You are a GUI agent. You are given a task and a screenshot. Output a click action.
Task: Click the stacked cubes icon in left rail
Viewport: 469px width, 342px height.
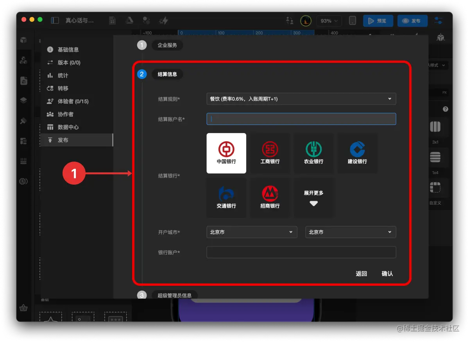click(x=23, y=60)
